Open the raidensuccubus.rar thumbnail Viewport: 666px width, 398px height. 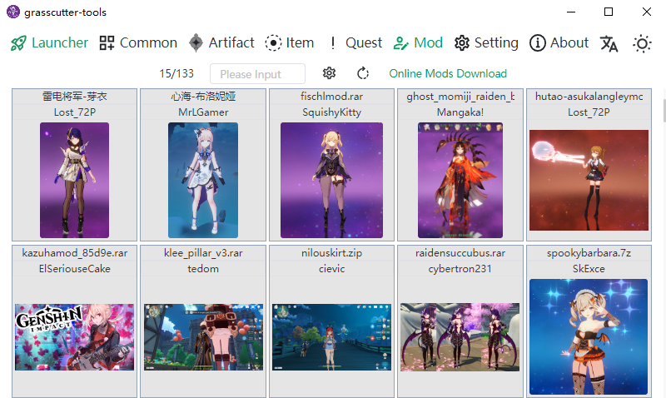[x=460, y=337]
